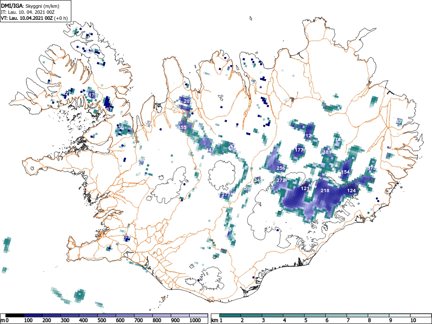
Task: Click the '355' visibility value on the map
Action: pos(182,127)
